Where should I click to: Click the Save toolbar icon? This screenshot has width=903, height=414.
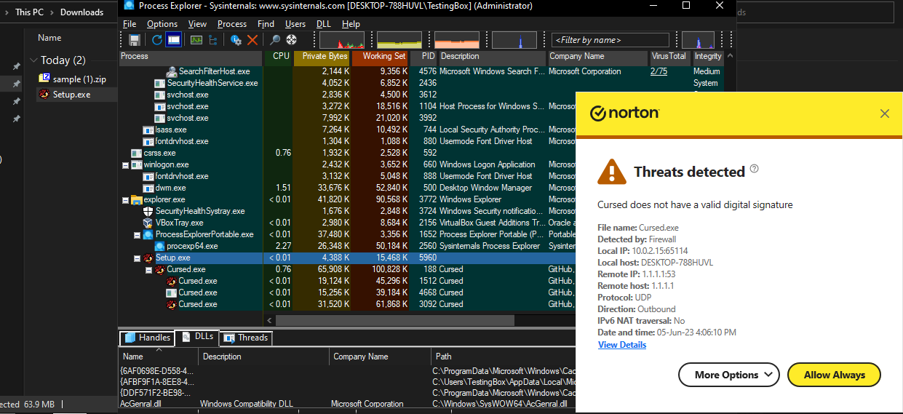click(x=135, y=40)
